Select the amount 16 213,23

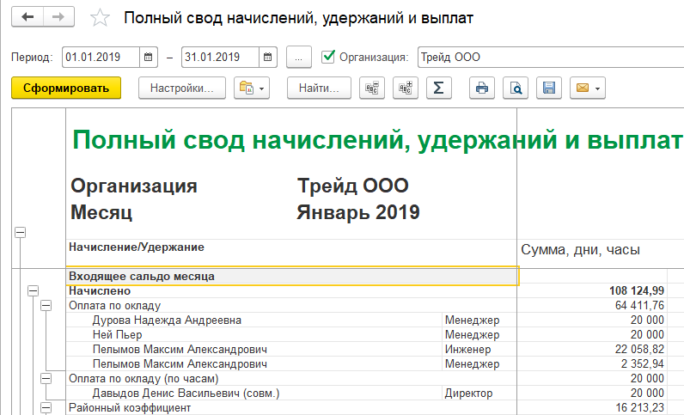pyautogui.click(x=640, y=408)
